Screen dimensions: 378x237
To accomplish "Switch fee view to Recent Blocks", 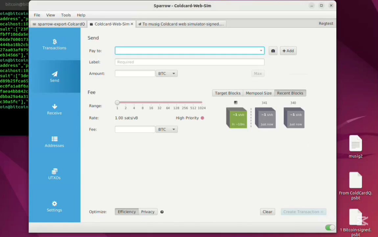I will (x=290, y=93).
